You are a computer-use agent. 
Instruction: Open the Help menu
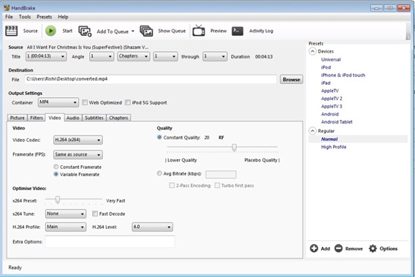point(63,17)
